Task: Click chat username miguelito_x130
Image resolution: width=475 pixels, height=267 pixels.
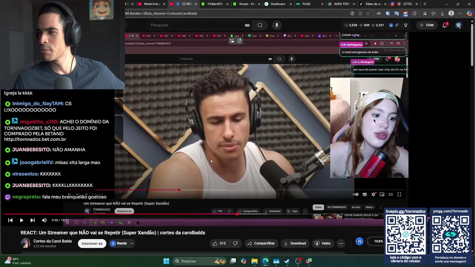Action: click(x=39, y=122)
